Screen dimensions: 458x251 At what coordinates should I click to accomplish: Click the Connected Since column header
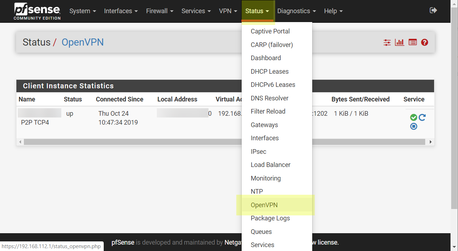coord(119,99)
